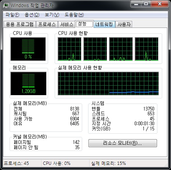The height and width of the screenshot is (170, 171).
Task: Open the 보기(V) menu
Action: (x=52, y=15)
